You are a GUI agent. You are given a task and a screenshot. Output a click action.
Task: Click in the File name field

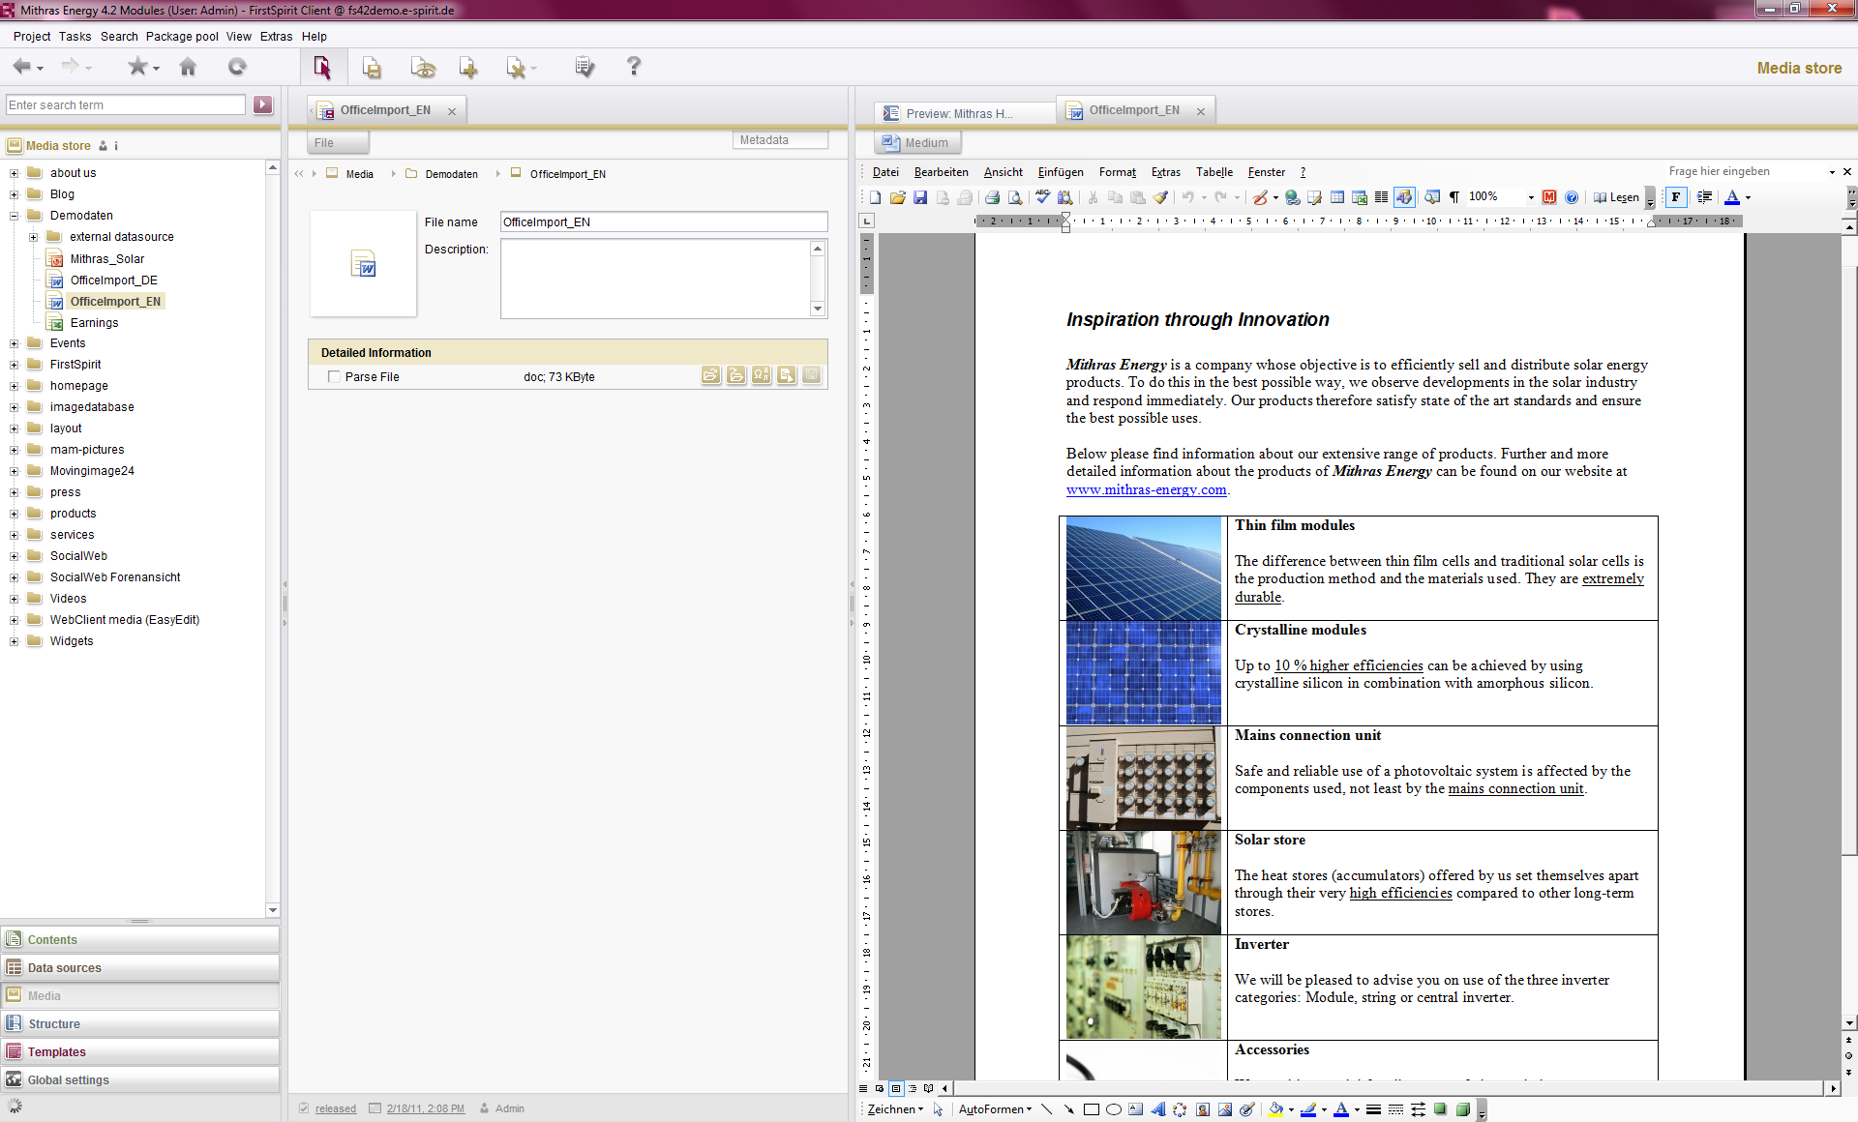click(664, 221)
